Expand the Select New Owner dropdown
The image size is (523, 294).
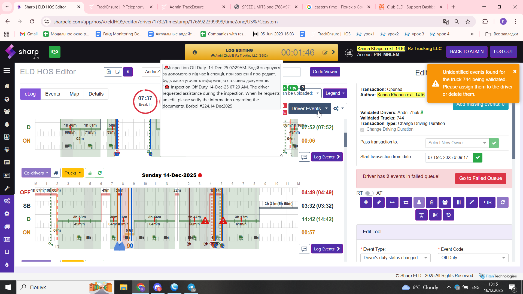[x=457, y=143]
